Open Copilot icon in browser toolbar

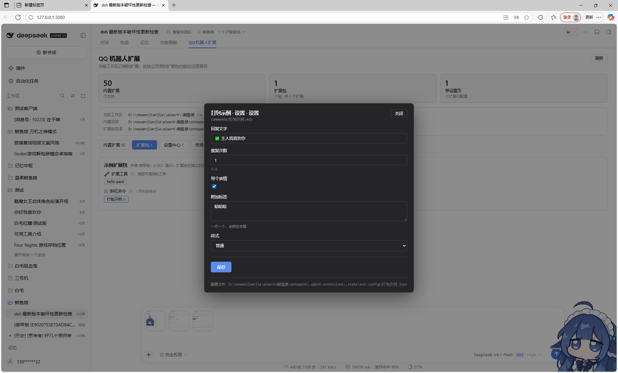(x=611, y=17)
